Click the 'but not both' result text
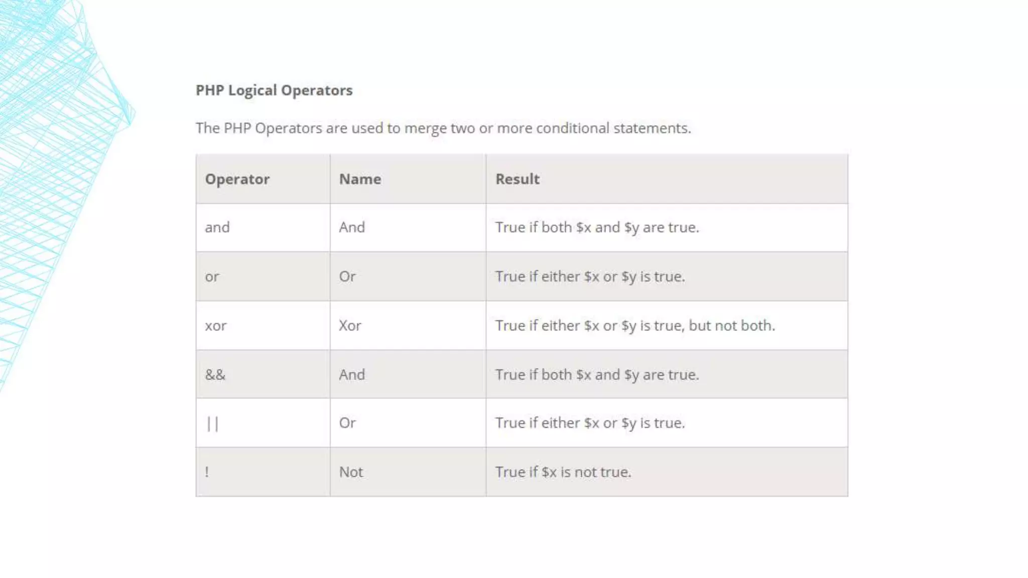Screen dimensions: 1028x578 click(731, 326)
